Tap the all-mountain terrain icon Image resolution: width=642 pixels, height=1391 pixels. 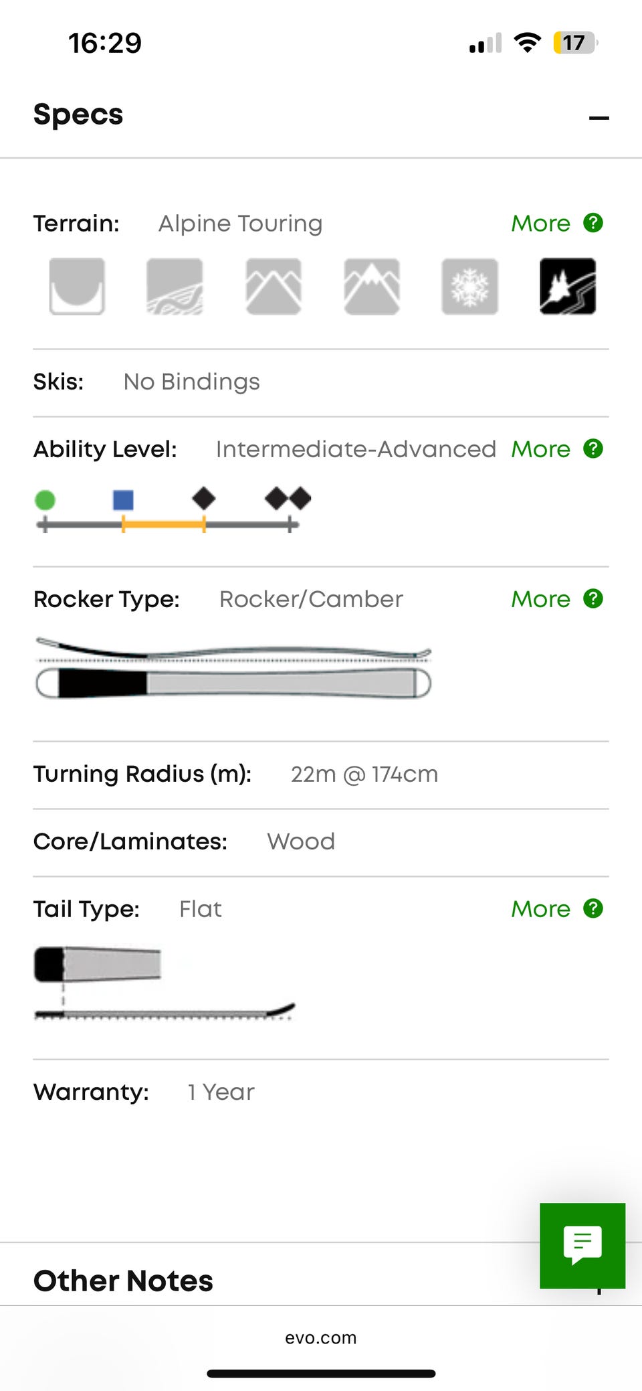point(274,287)
